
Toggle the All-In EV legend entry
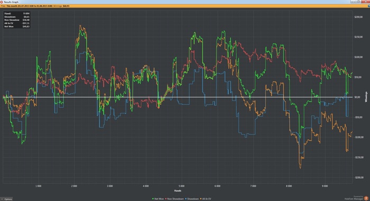206,199
